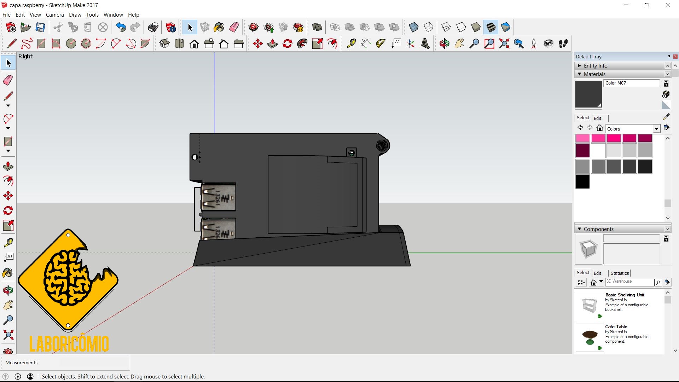Click the Undo arrow in the toolbar

pos(121,27)
